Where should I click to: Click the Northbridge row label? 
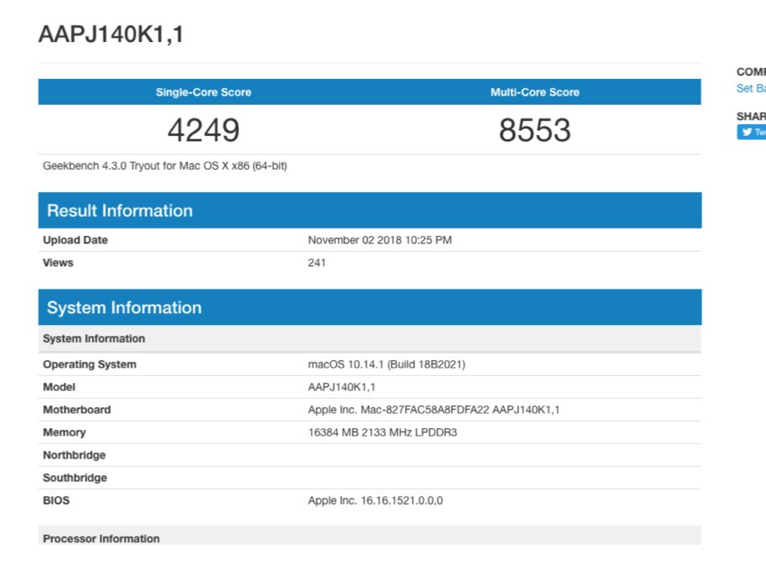(74, 455)
